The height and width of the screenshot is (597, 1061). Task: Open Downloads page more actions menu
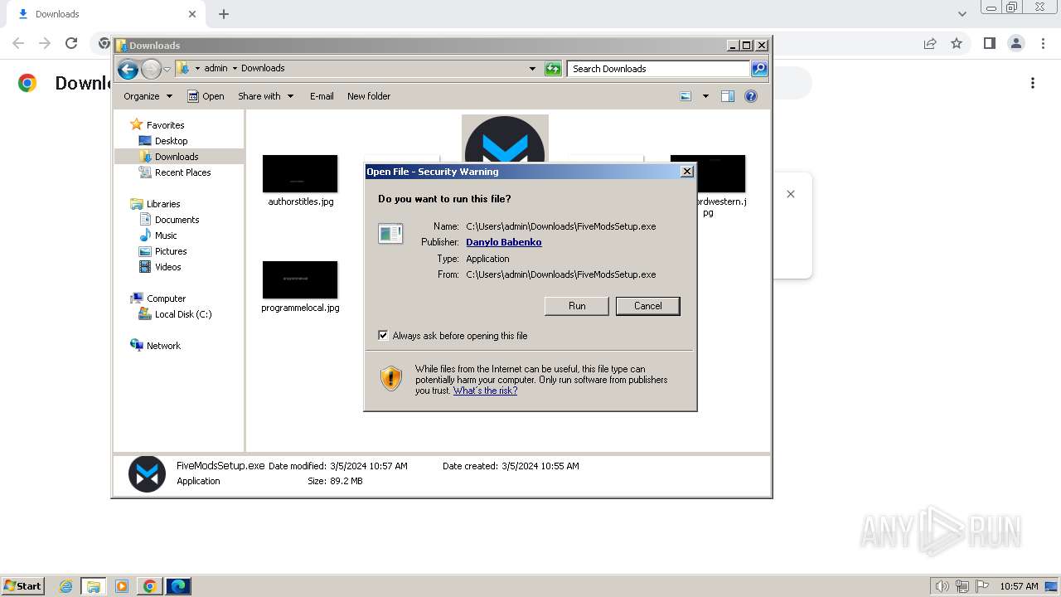[1033, 83]
